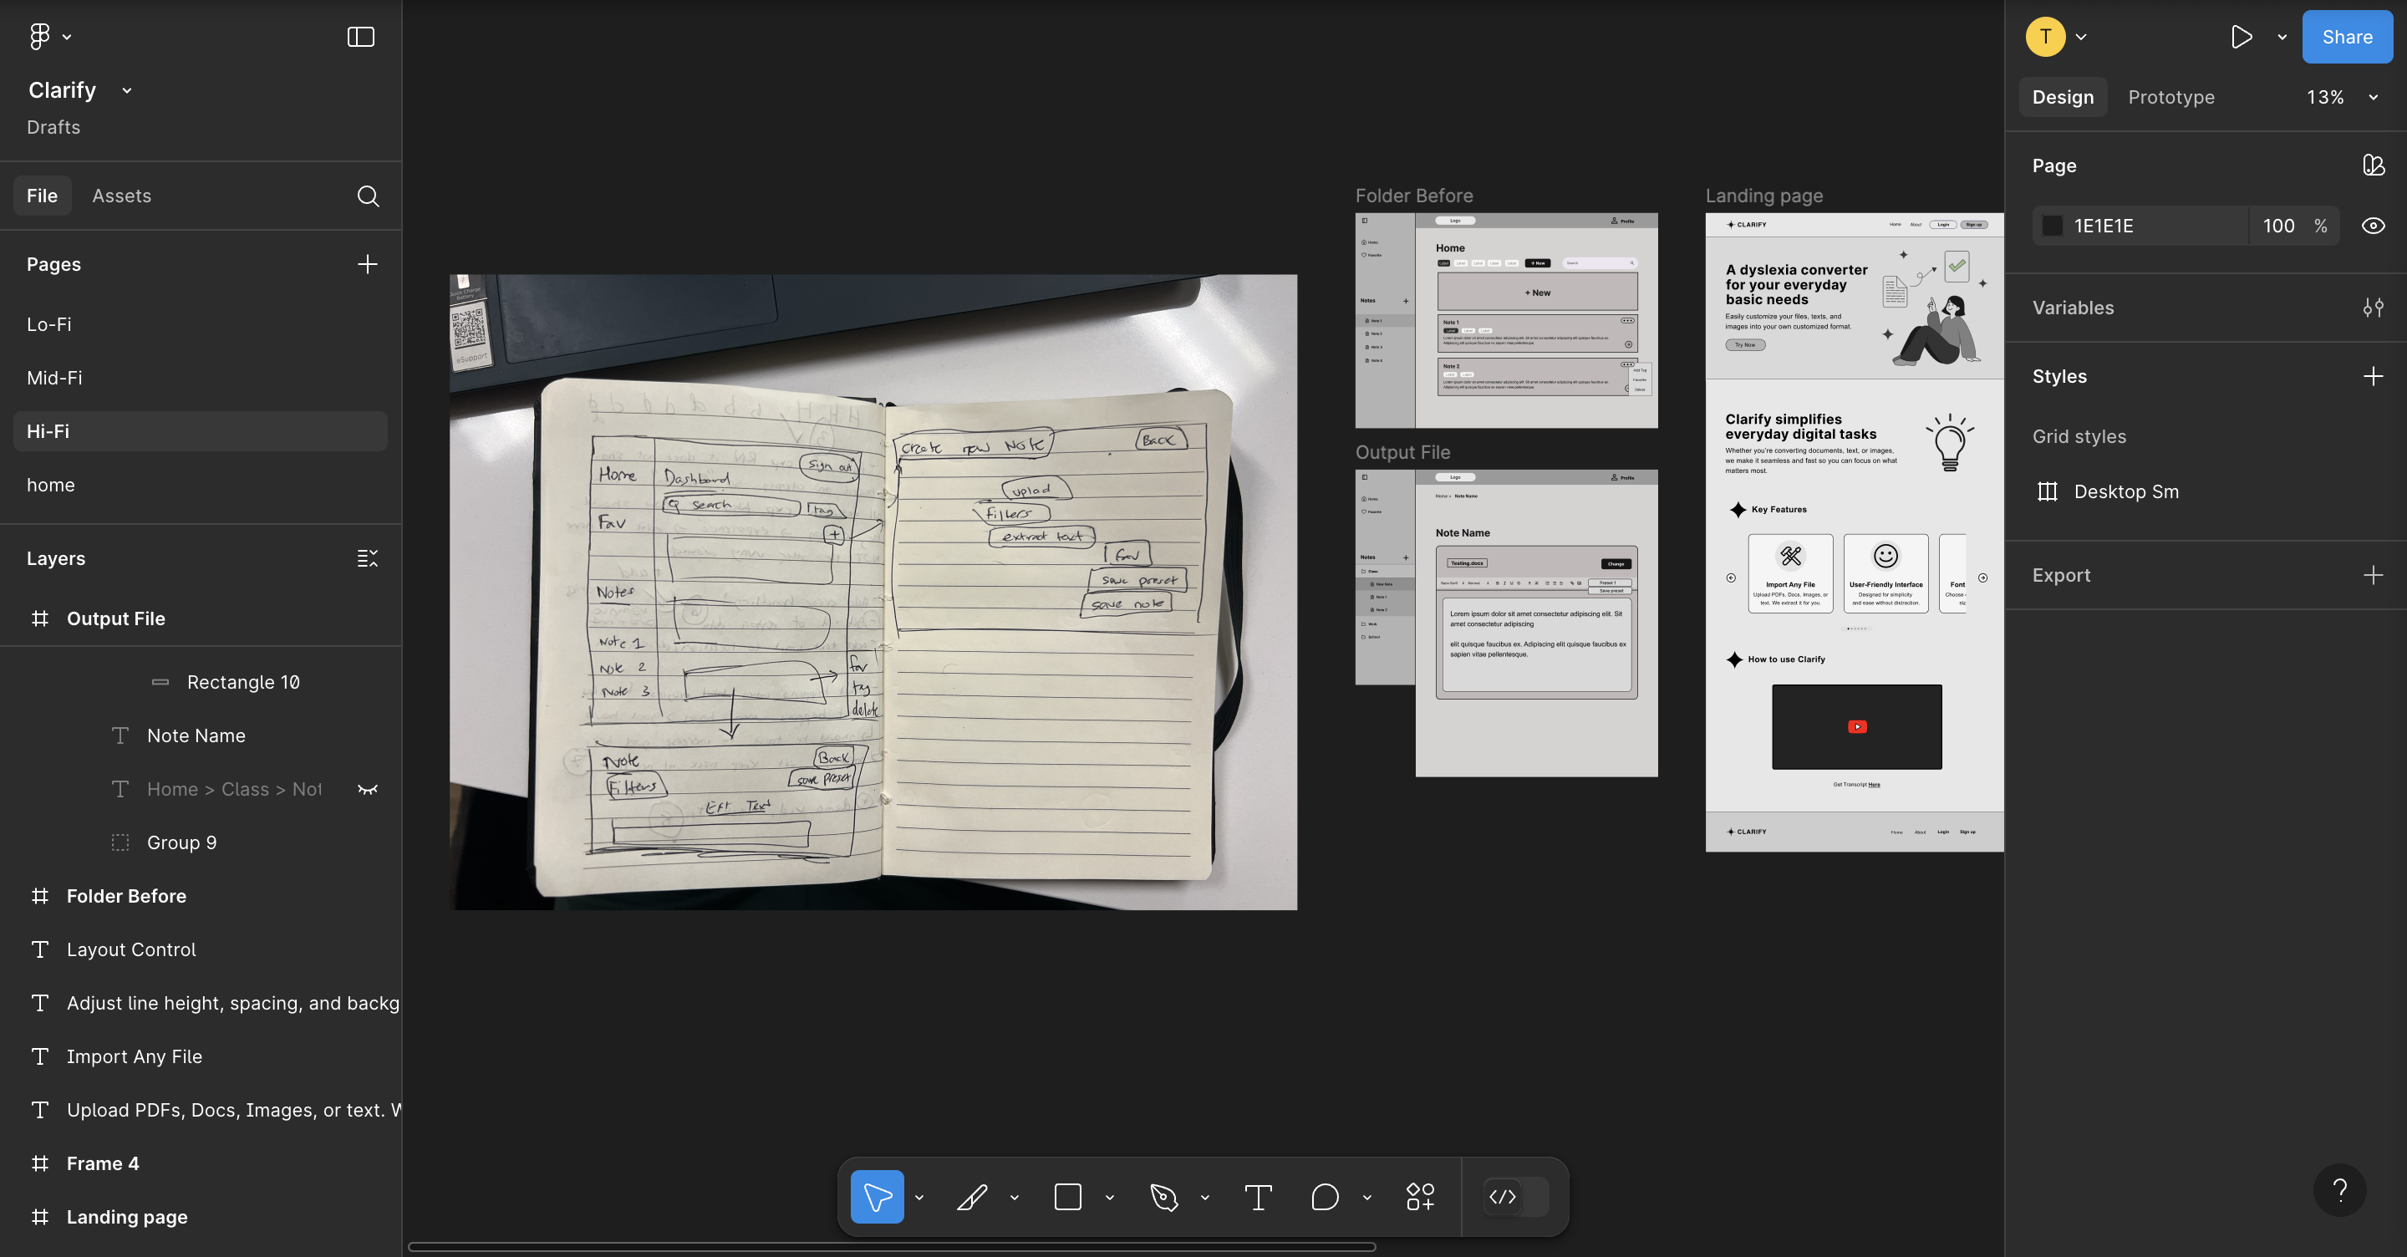Expand the Clarify file name dropdown
The height and width of the screenshot is (1257, 2407).
pyautogui.click(x=127, y=90)
